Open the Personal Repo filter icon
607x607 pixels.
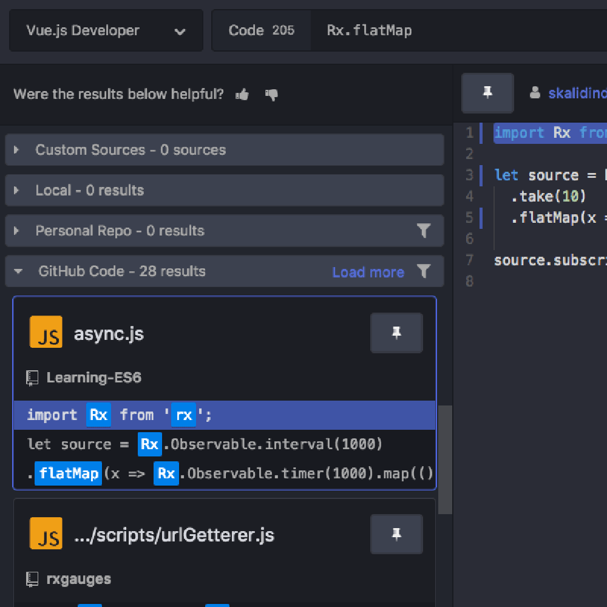pos(424,231)
